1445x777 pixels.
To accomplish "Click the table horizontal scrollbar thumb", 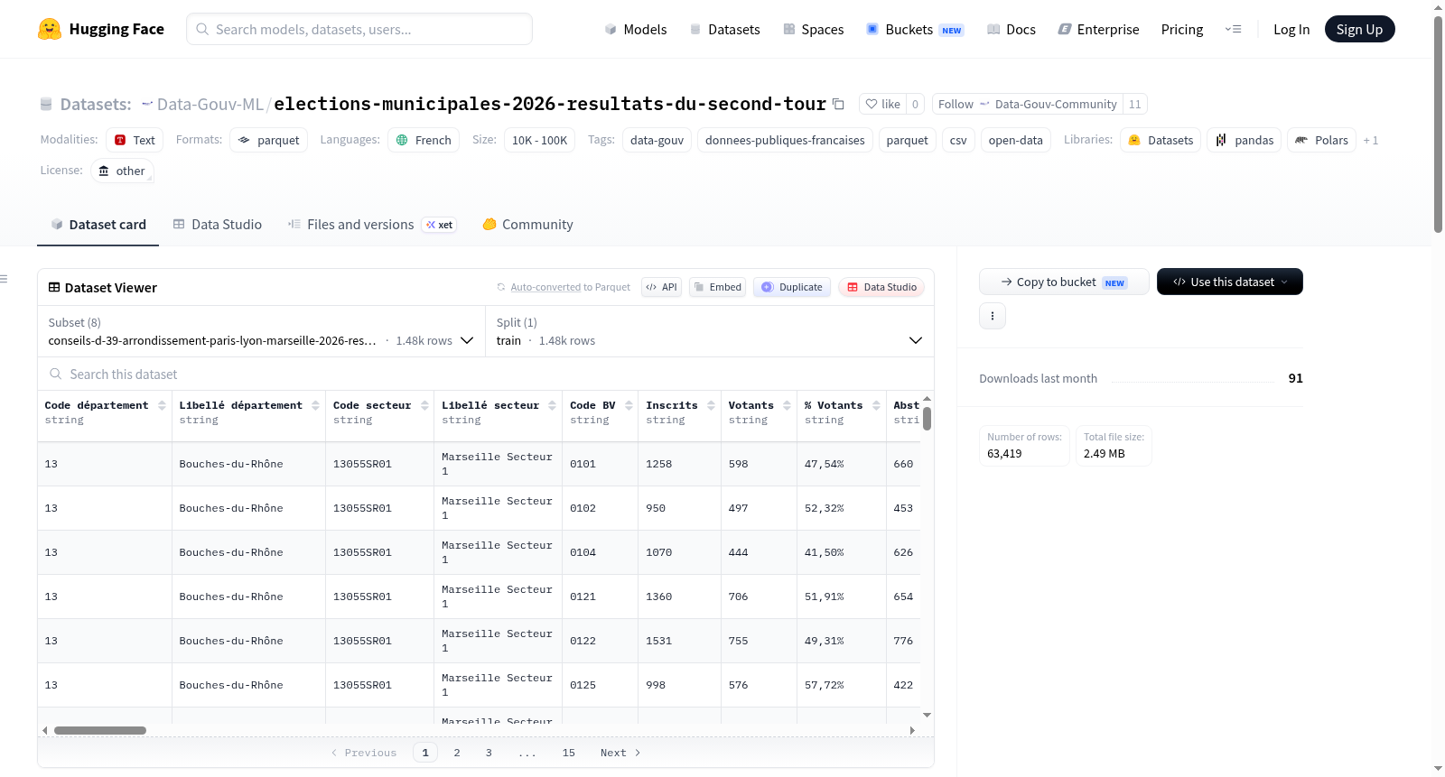I will 100,730.
